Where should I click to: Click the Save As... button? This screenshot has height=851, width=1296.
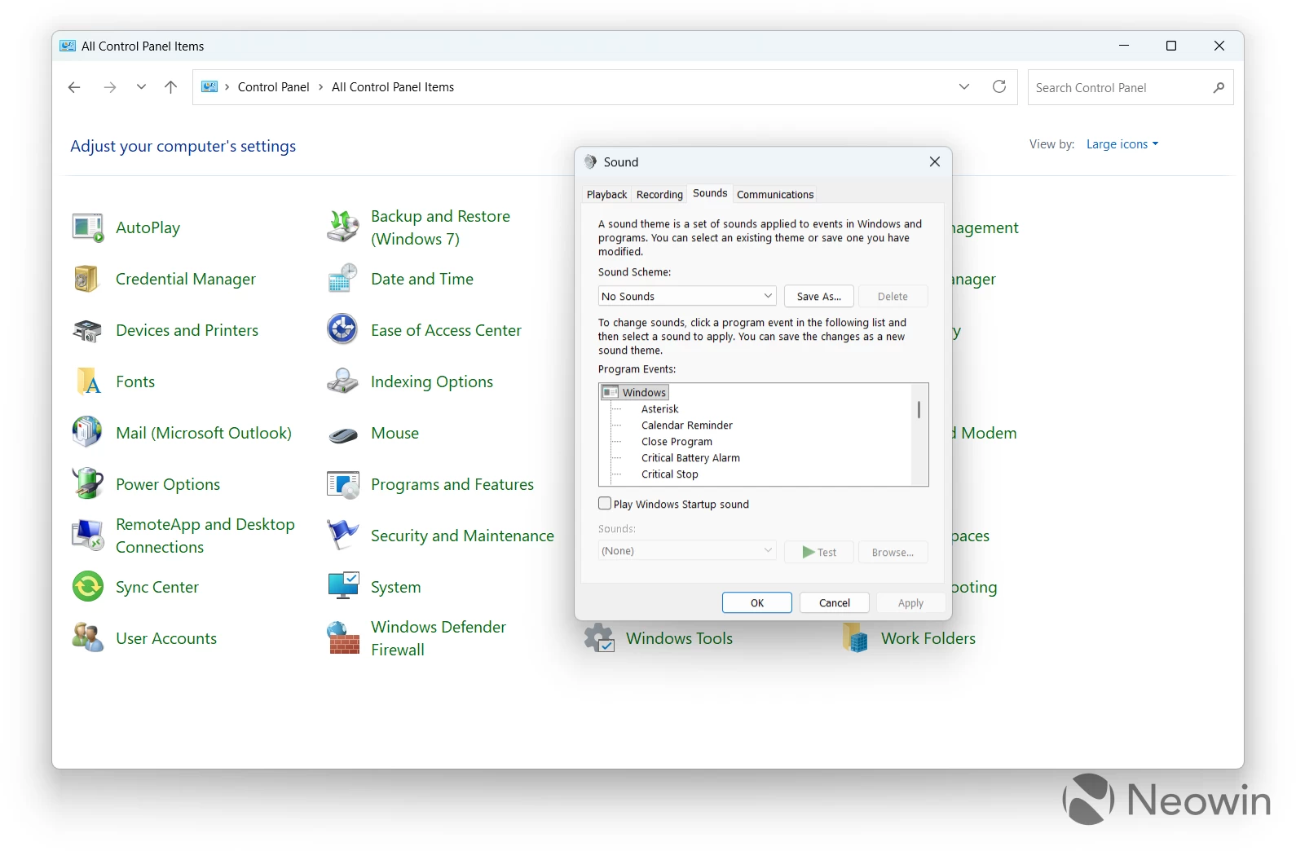[x=818, y=296]
